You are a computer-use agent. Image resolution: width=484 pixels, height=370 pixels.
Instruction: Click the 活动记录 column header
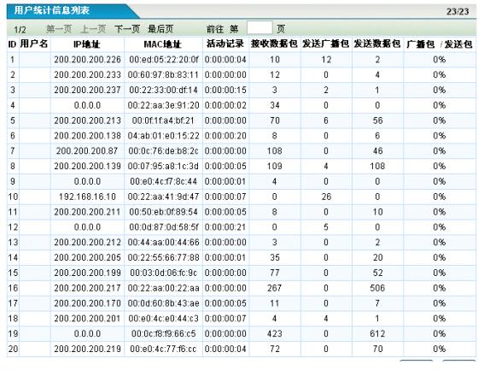[225, 44]
